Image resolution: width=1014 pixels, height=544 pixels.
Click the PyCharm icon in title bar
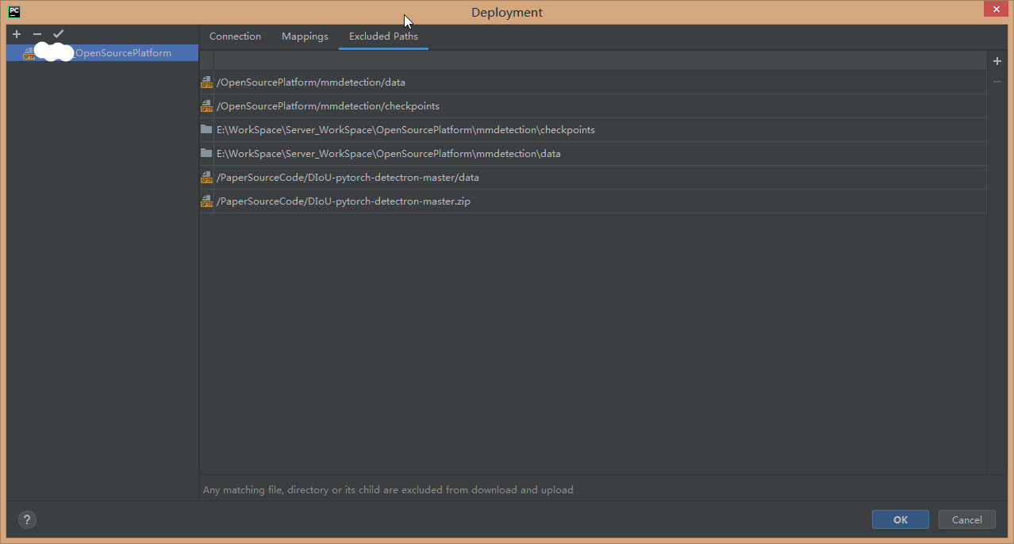[x=14, y=12]
